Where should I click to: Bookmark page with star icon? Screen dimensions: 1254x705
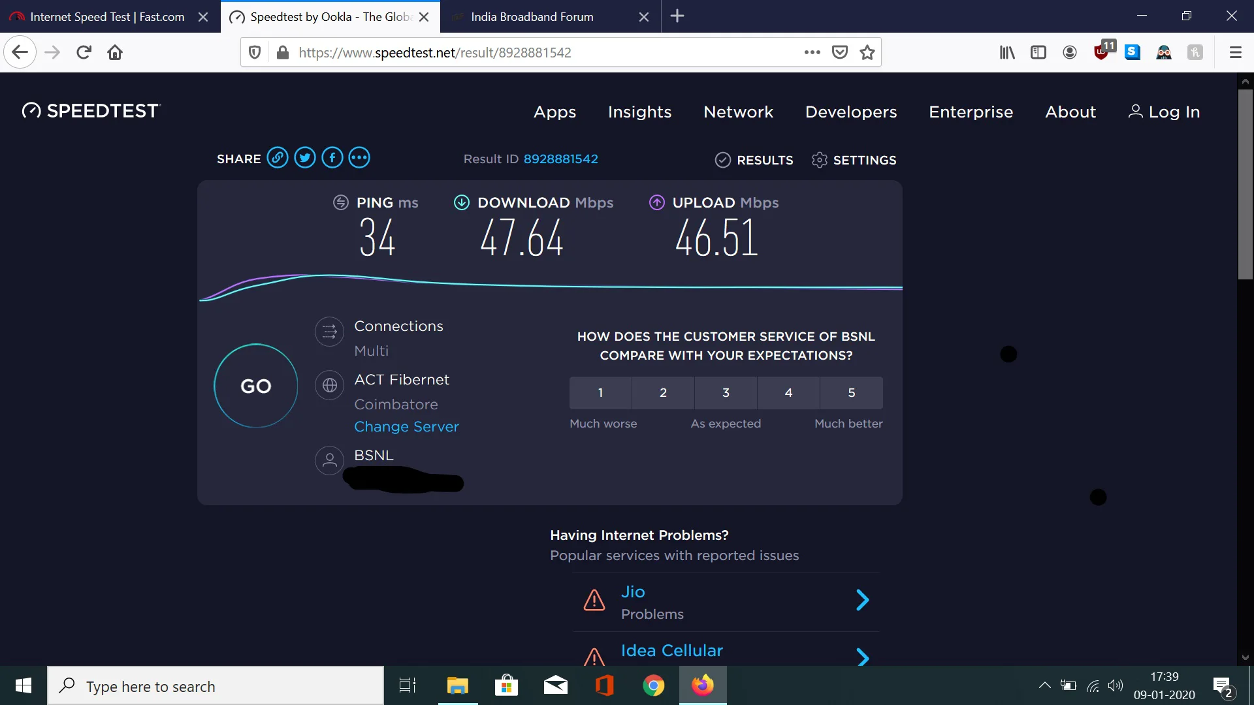pos(867,52)
